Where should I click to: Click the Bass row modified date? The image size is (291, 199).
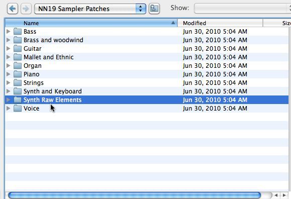coord(215,32)
